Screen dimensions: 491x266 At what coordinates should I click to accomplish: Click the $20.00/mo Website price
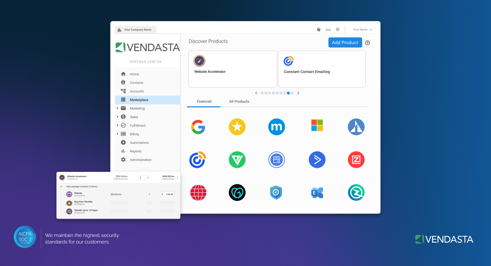pyautogui.click(x=116, y=194)
